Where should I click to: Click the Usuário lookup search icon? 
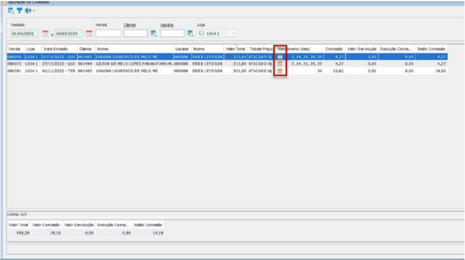(190, 34)
